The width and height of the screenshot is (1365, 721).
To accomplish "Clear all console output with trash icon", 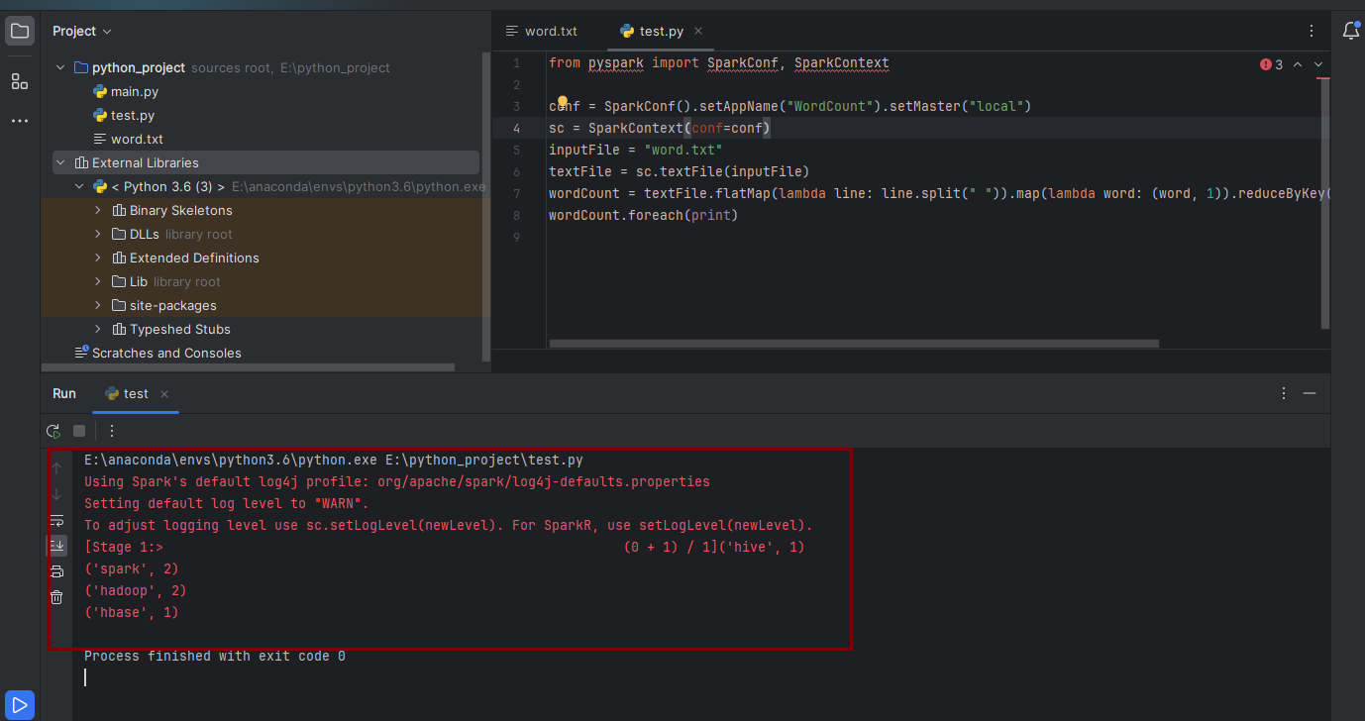I will pyautogui.click(x=56, y=597).
